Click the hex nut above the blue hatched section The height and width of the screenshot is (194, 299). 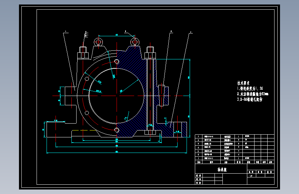click(150, 53)
